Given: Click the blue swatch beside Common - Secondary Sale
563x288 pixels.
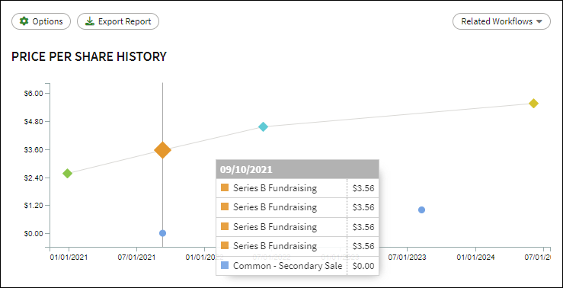Looking at the screenshot, I should 225,266.
